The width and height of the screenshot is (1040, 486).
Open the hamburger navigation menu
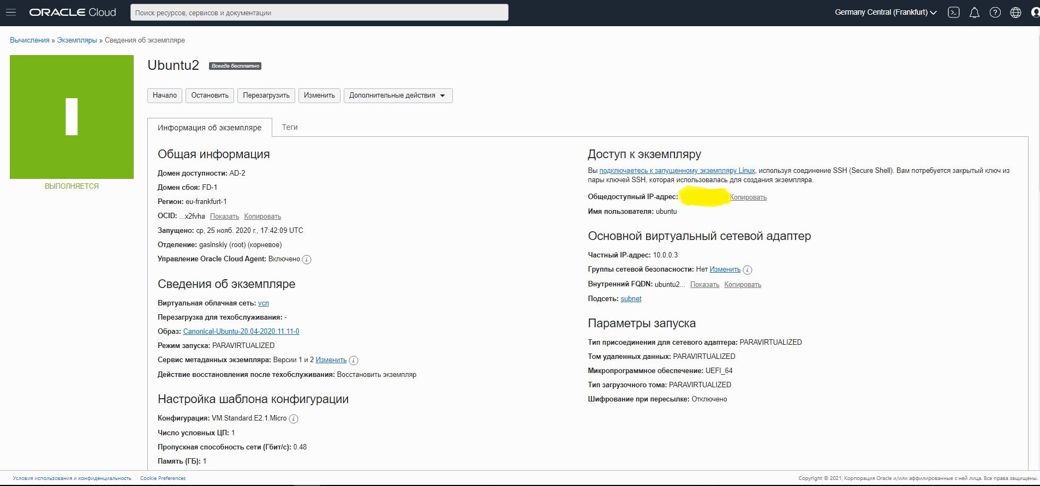(11, 13)
